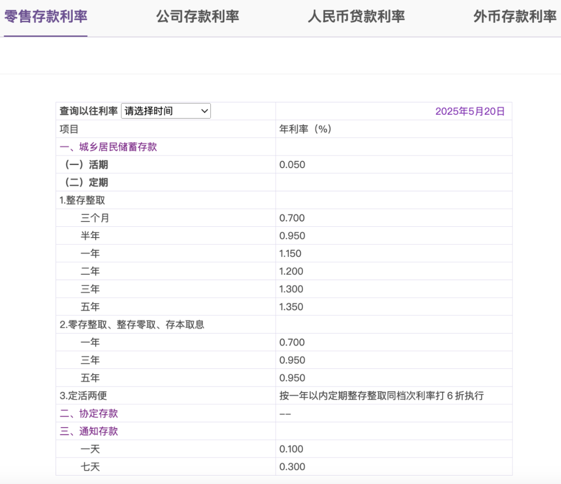This screenshot has width=561, height=484.
Task: Click the 2025年5月20日 date text
Action: tap(470, 111)
